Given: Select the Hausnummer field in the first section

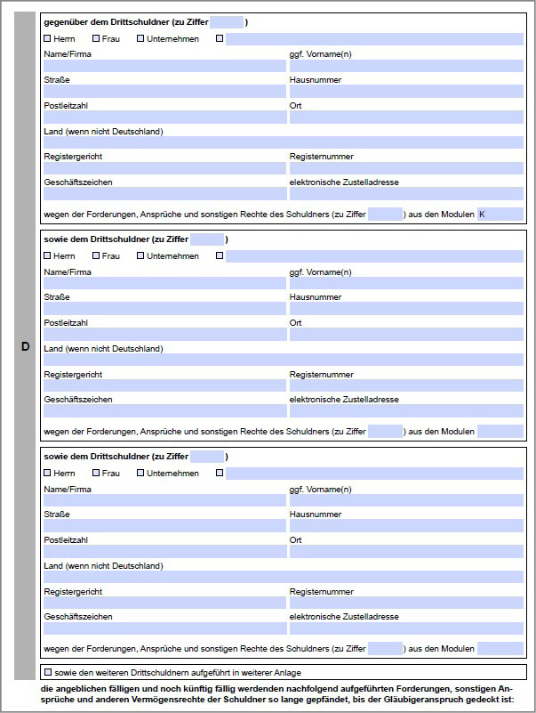Looking at the screenshot, I should (x=406, y=92).
